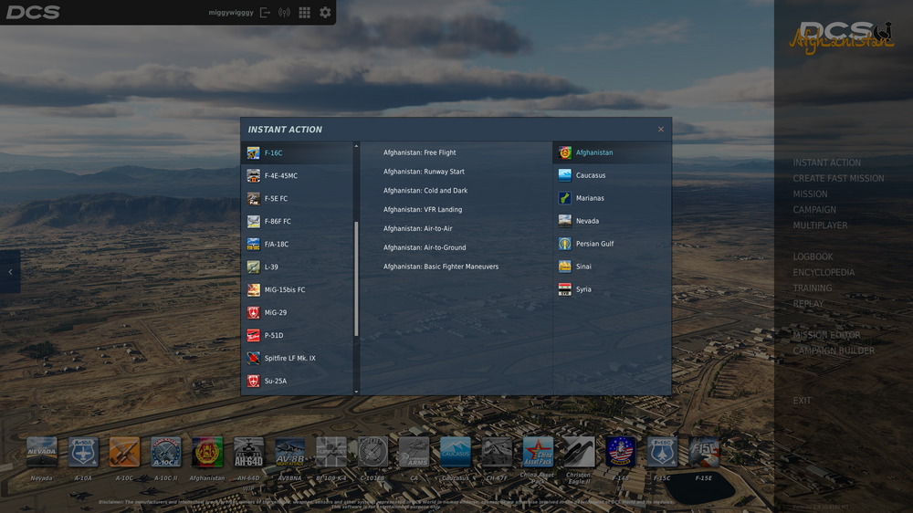The height and width of the screenshot is (513, 913).
Task: Open CREATE FAST MISSION menu entry
Action: point(838,179)
